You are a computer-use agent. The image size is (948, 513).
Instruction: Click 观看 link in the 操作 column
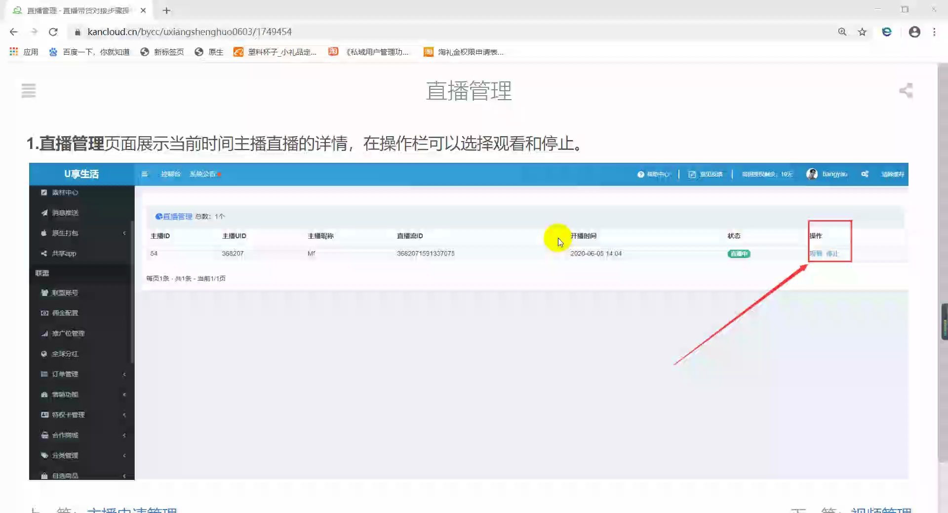point(816,254)
